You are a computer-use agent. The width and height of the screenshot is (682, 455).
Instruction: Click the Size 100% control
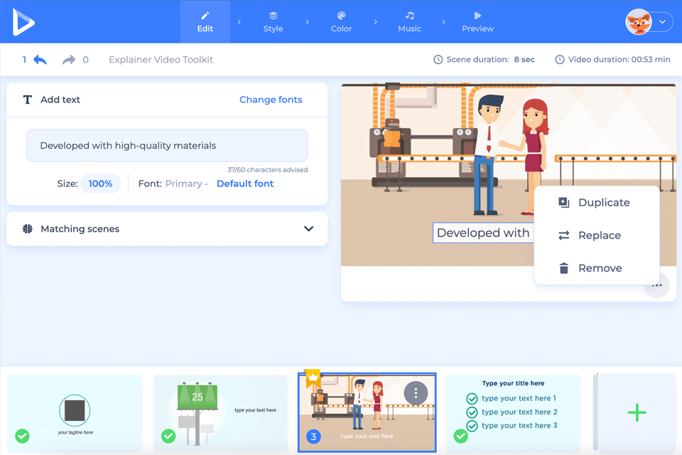coord(100,183)
